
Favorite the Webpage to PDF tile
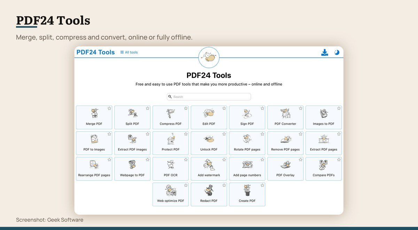click(148, 160)
